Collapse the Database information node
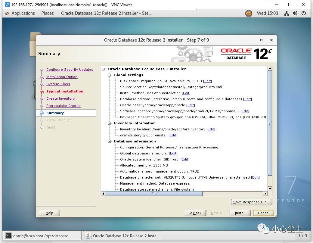Image resolution: width=313 pixels, height=243 pixels. [109, 141]
